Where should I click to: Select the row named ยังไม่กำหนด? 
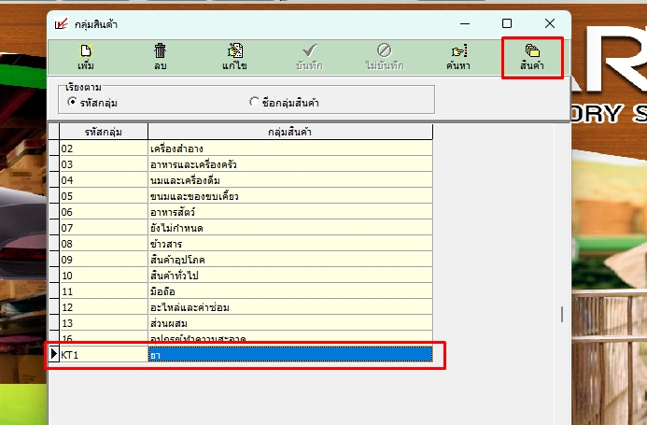pyautogui.click(x=241, y=228)
